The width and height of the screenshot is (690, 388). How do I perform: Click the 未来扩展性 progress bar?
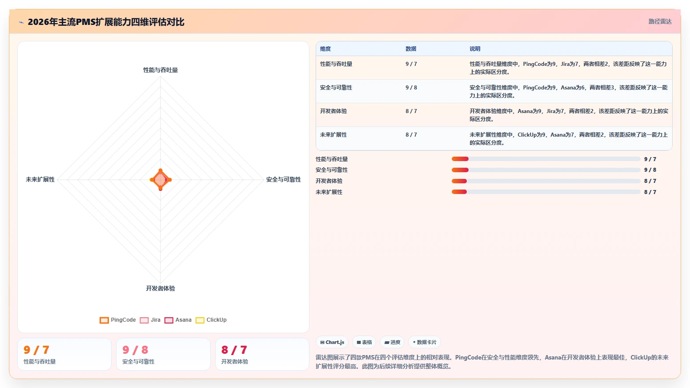click(x=546, y=192)
